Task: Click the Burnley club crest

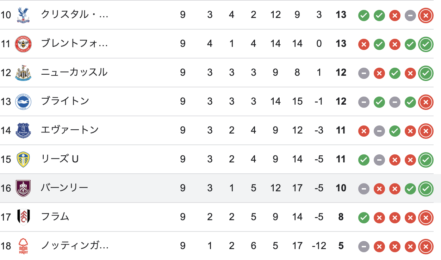Action: (23, 188)
